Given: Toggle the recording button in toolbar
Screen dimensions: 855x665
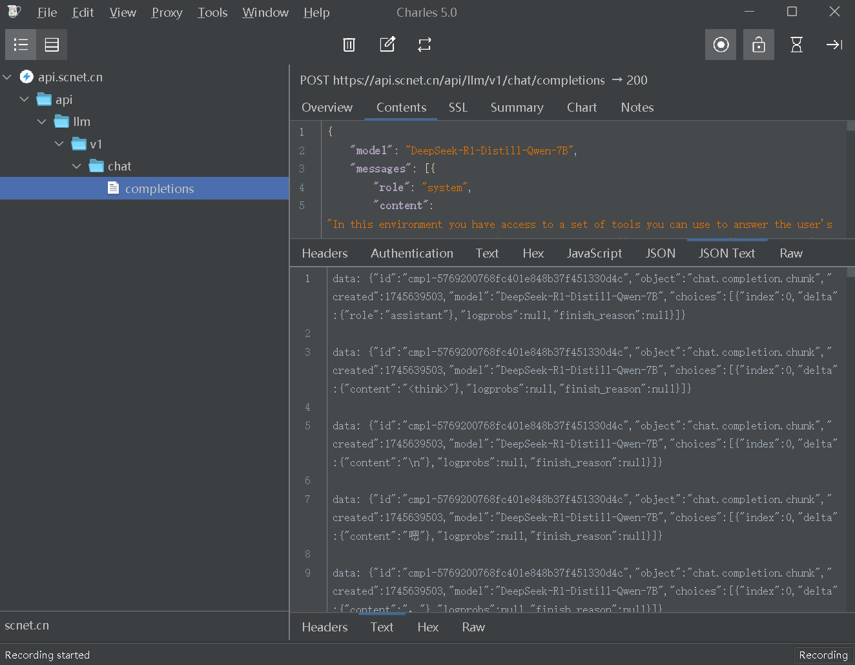Looking at the screenshot, I should tap(721, 45).
